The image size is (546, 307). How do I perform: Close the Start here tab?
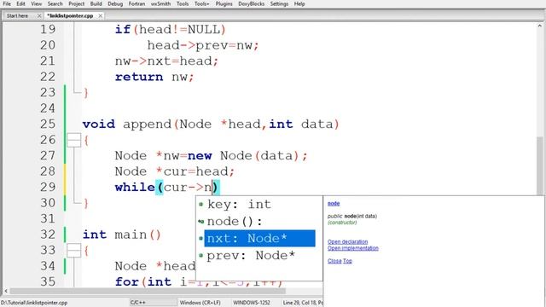tap(39, 16)
